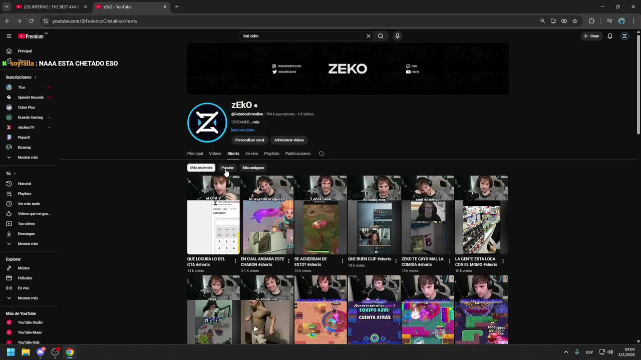
Task: Show hidden system tray icons
Action: tap(566, 352)
